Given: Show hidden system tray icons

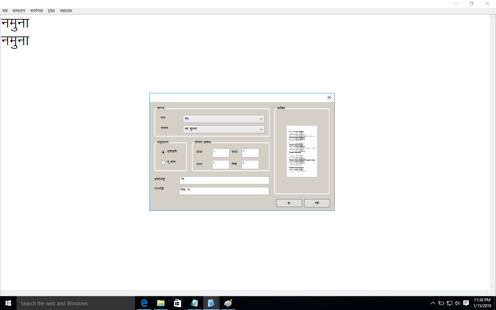Looking at the screenshot, I should [433, 303].
